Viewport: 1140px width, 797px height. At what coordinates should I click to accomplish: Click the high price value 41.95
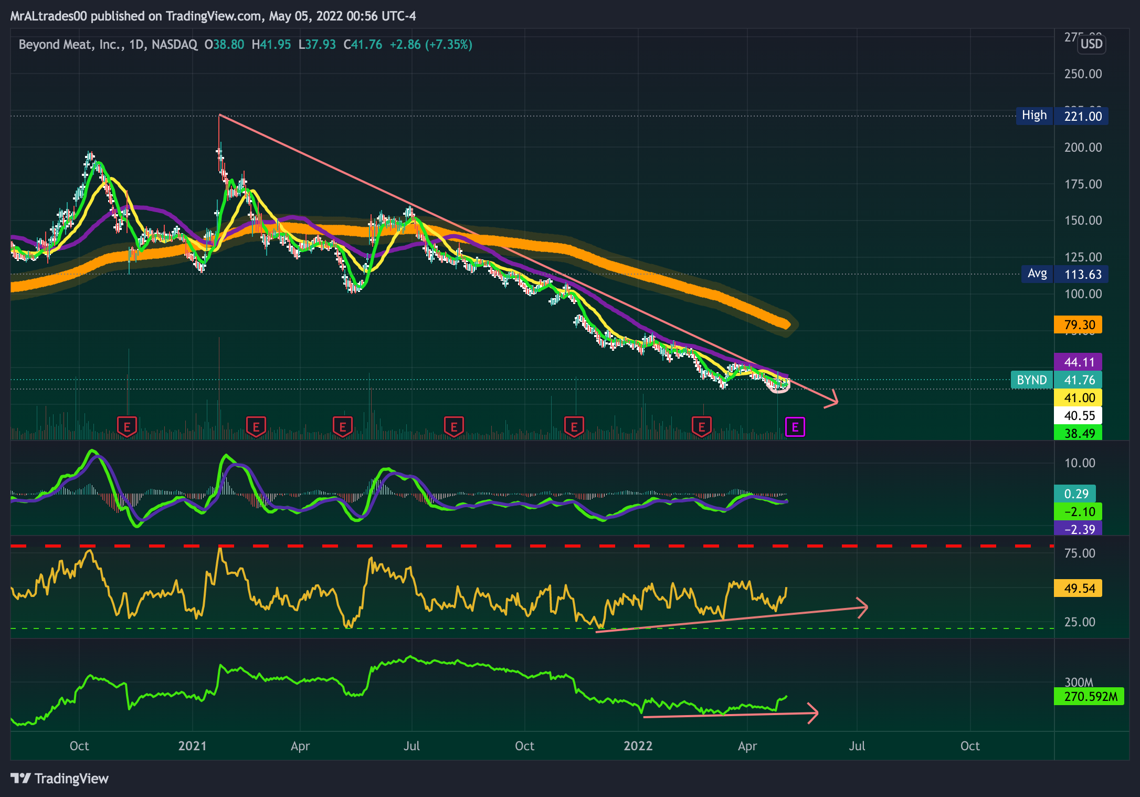click(275, 45)
